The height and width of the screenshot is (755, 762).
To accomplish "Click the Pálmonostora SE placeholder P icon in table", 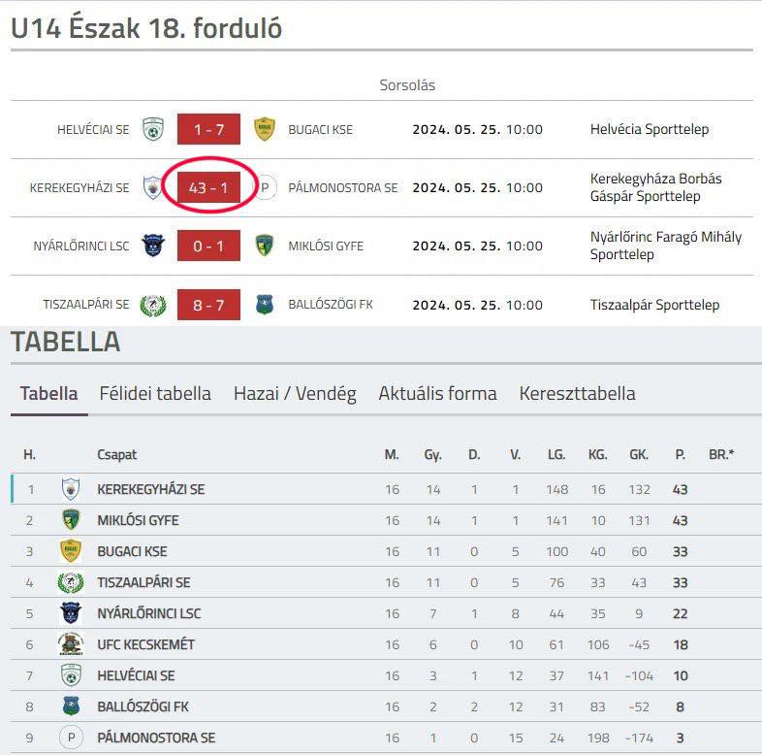I will point(71,738).
